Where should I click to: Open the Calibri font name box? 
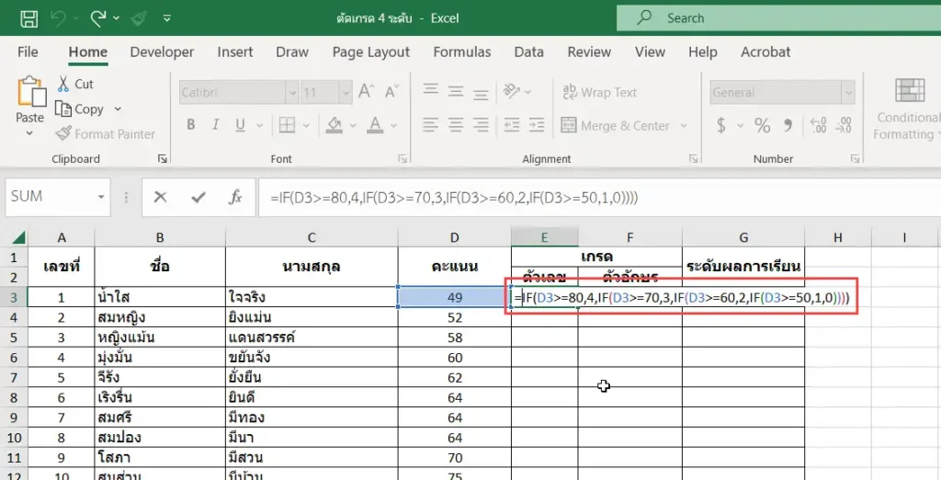(x=238, y=93)
